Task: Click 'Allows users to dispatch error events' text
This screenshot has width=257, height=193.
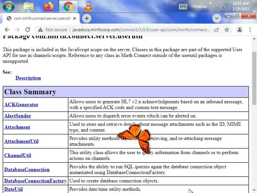Action: tap(133, 116)
